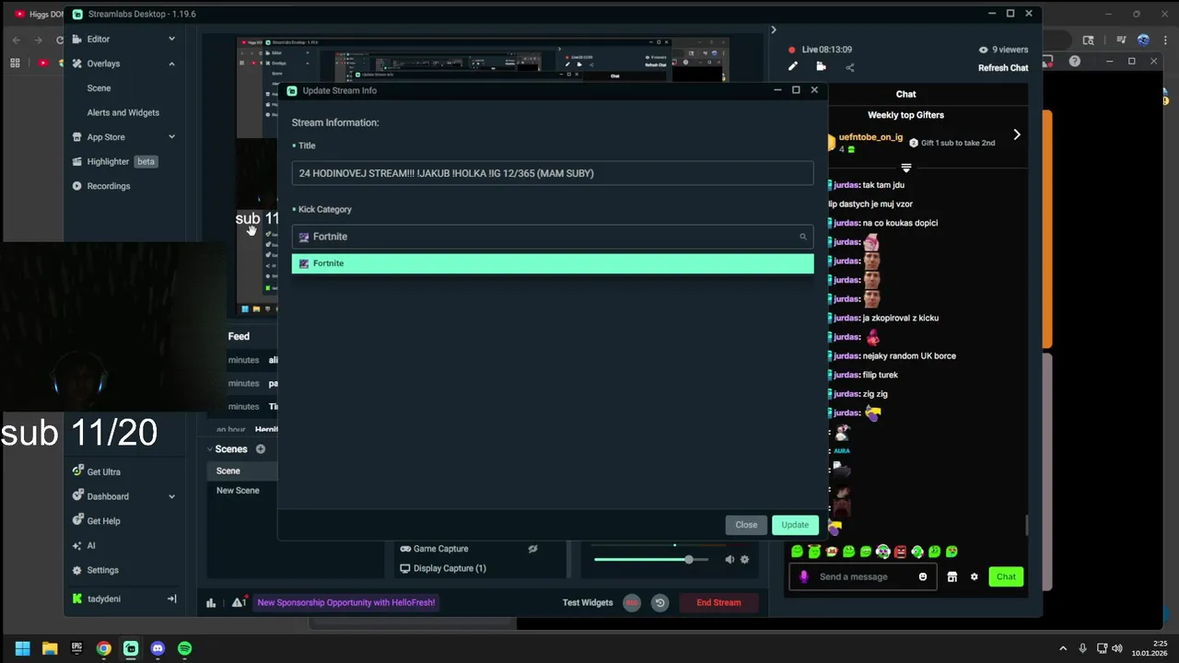Open the mixer audio settings gear
Viewport: 1179px width, 663px height.
744,559
